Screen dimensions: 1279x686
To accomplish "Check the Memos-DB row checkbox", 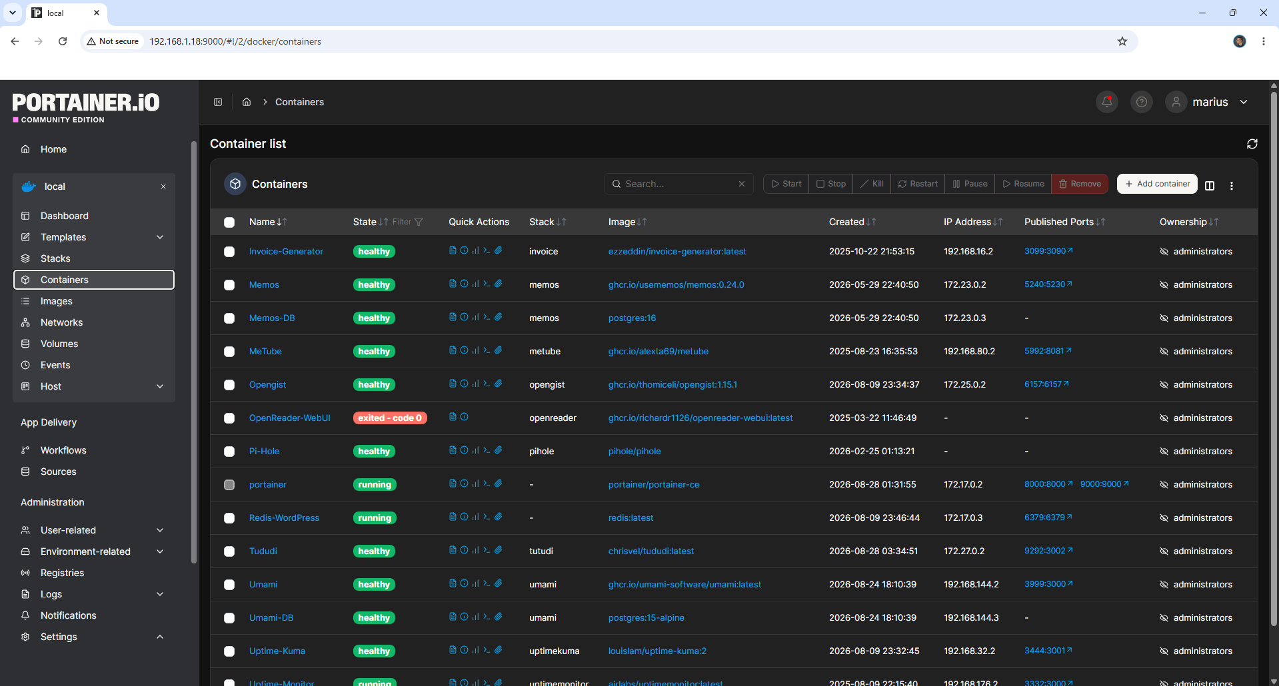I will 229,318.
